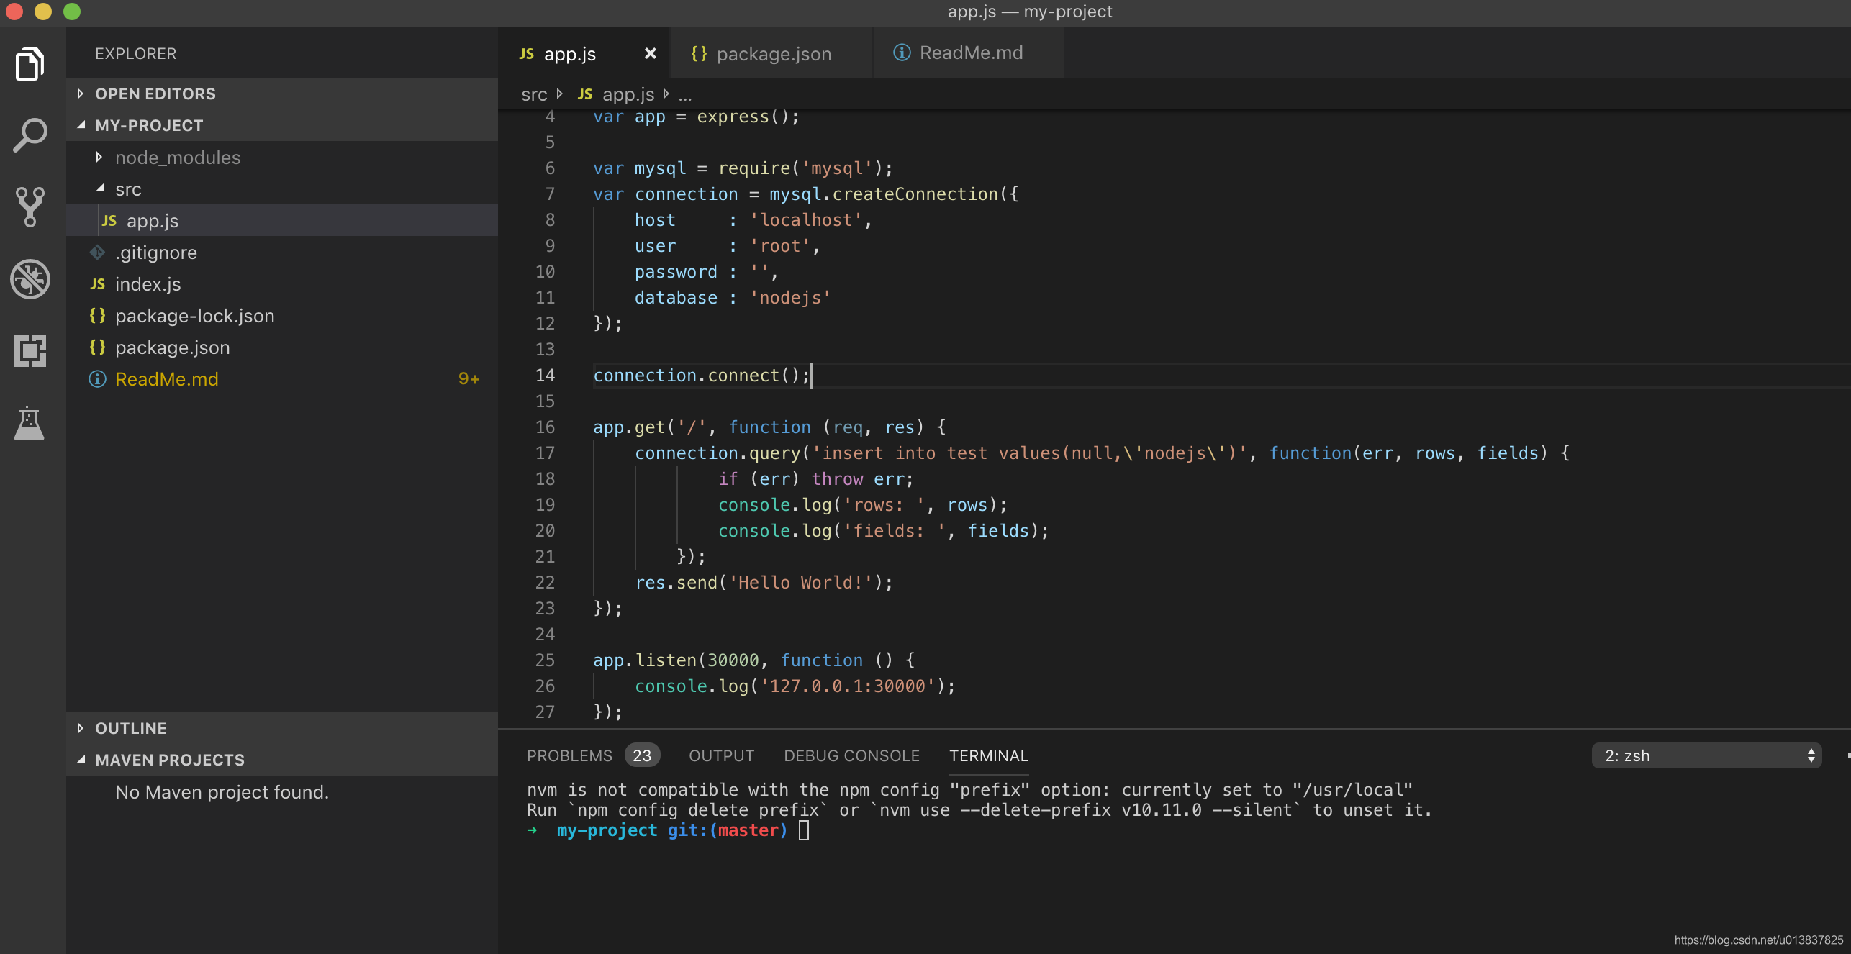Open package-lock.json in explorer
This screenshot has width=1851, height=954.
point(282,315)
